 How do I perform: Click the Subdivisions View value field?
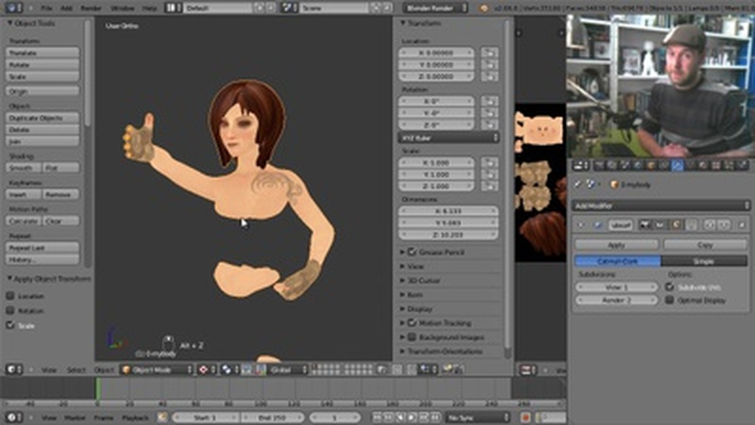point(616,287)
